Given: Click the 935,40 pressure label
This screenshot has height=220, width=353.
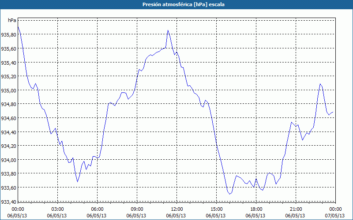Looking at the screenshot, I should [8, 62].
